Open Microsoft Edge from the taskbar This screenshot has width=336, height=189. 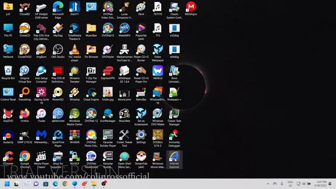pos(56,184)
